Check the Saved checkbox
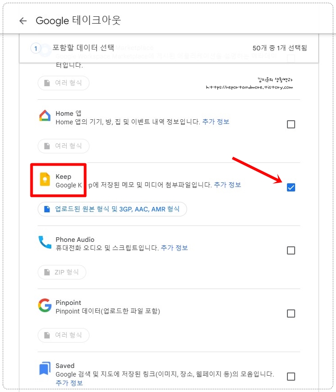Viewport: 336px width, 392px height. [x=291, y=377]
